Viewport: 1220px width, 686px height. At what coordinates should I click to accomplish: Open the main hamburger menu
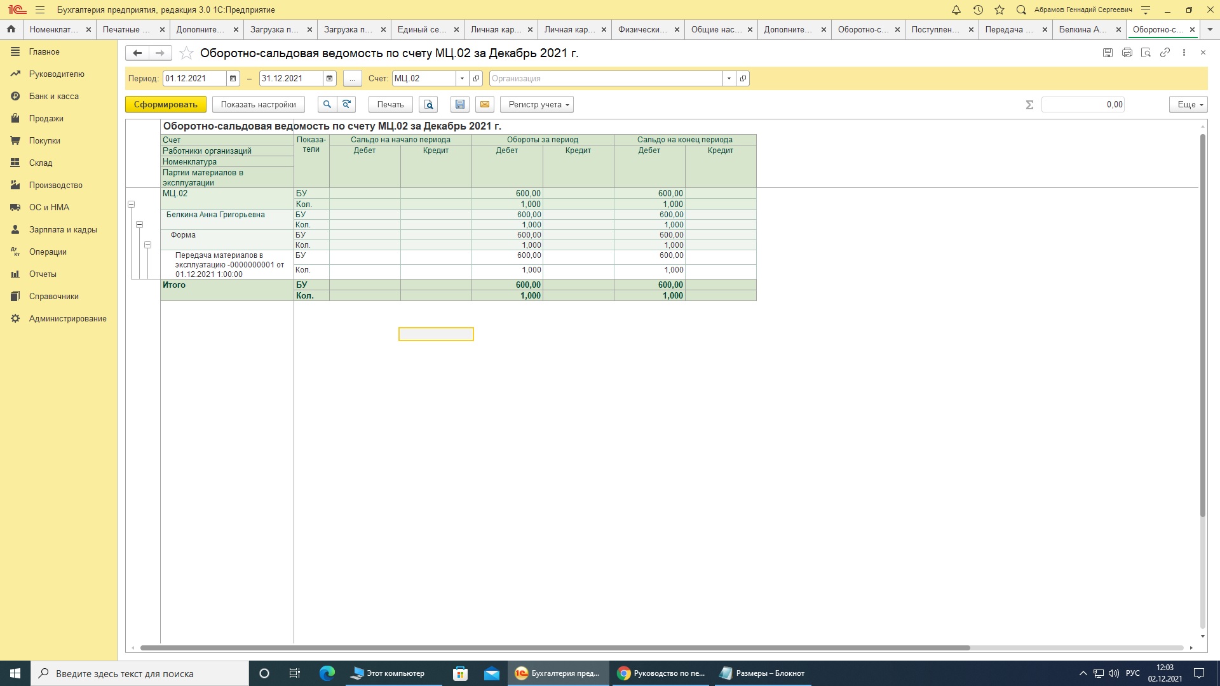(40, 10)
